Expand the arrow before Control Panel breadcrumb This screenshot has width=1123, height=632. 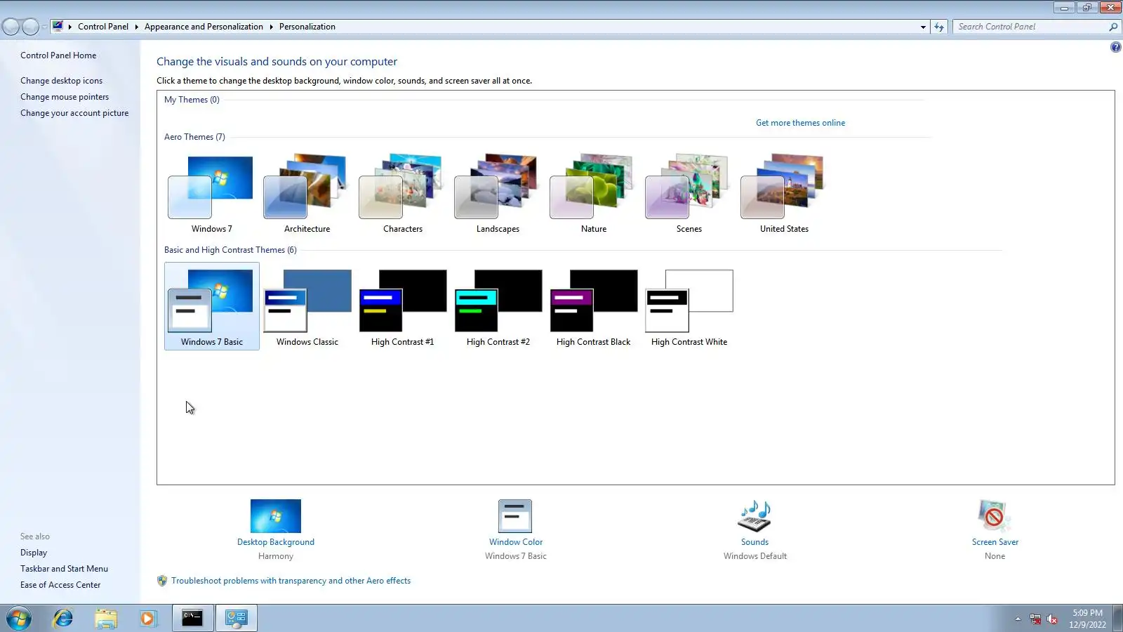tap(70, 27)
